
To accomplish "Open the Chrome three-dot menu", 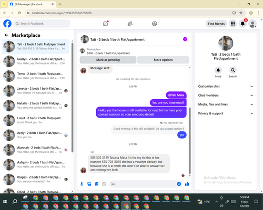I will point(258,13).
